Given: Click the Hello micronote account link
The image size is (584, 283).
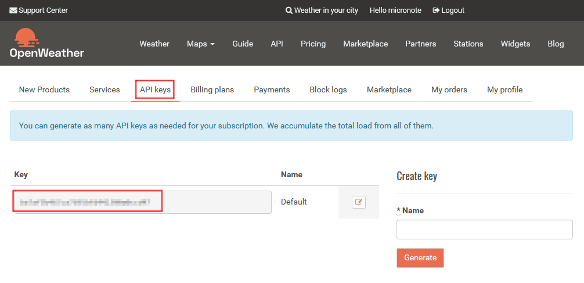Looking at the screenshot, I should (x=395, y=10).
